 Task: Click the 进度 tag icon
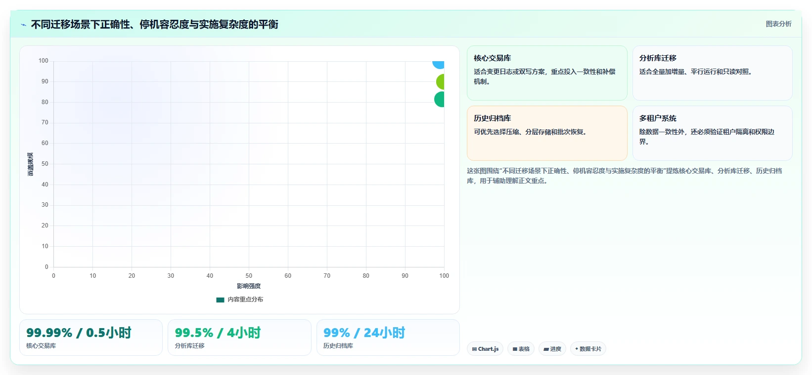coord(546,349)
